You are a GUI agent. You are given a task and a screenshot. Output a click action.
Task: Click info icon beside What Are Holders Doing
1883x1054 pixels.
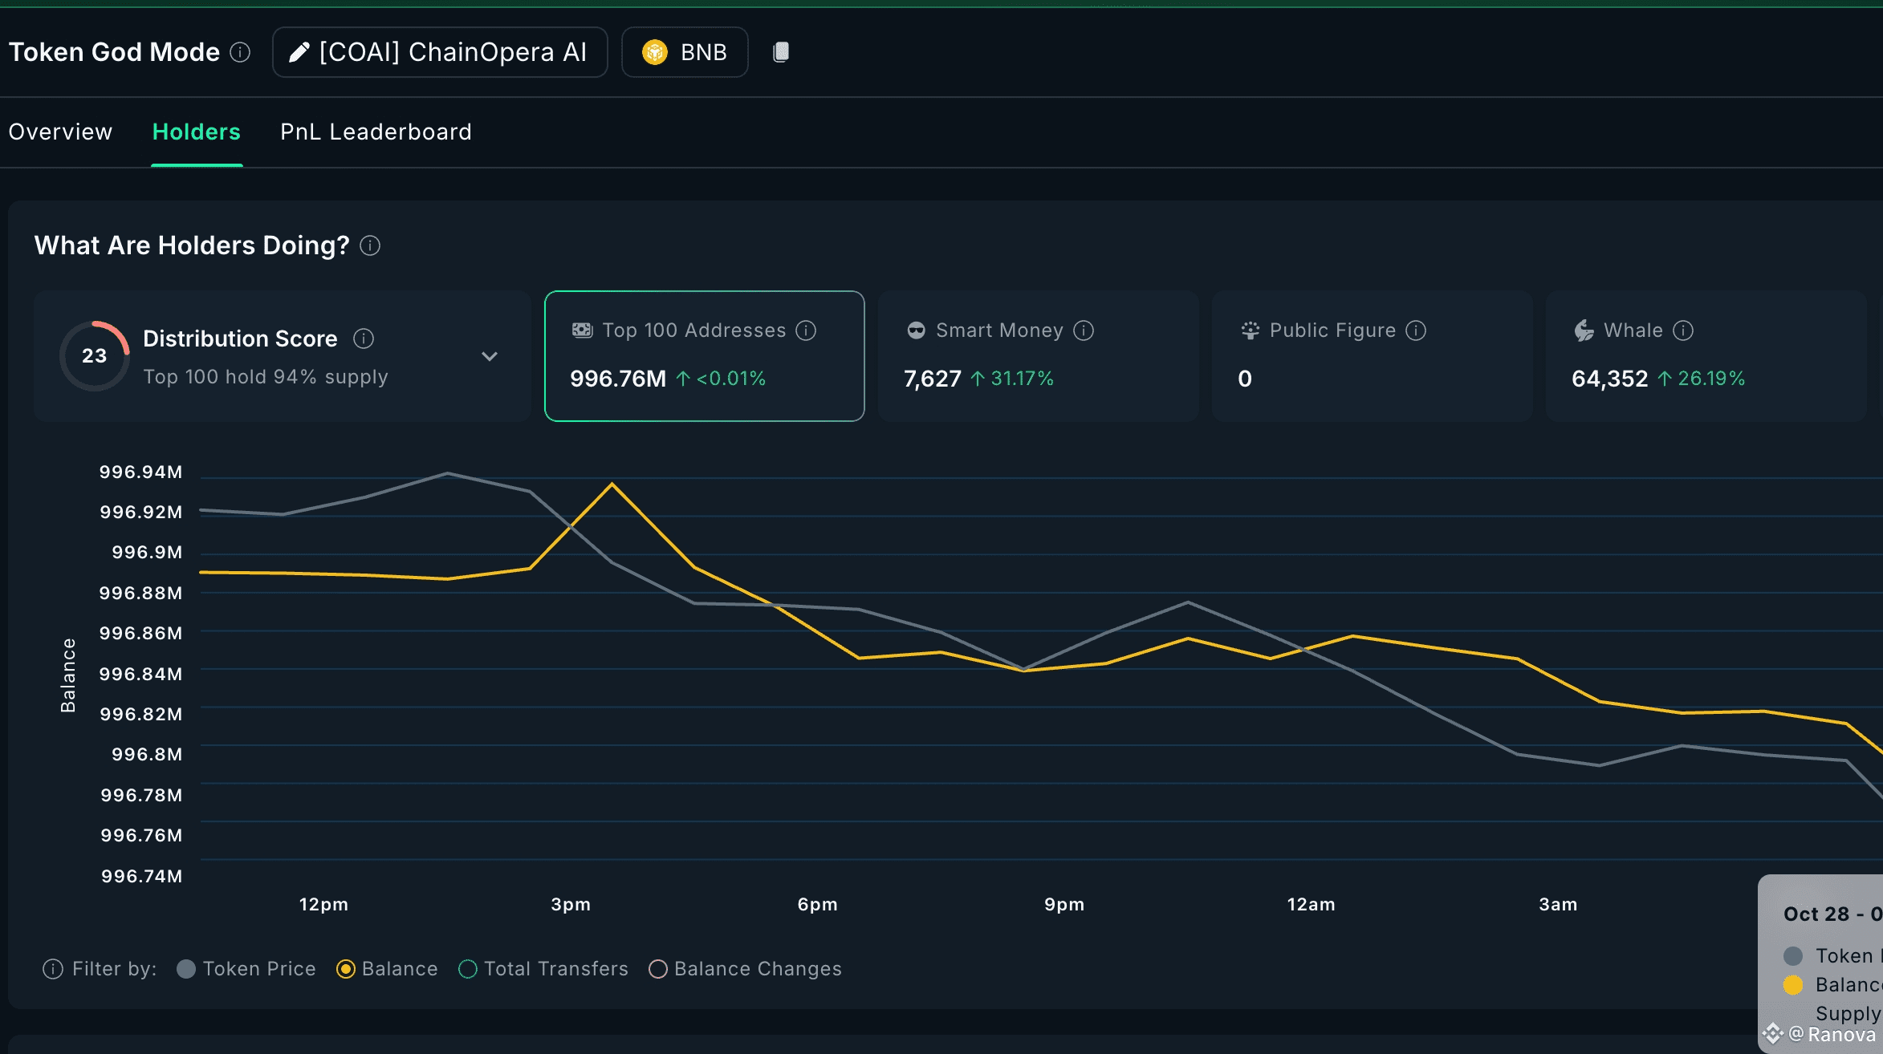coord(370,245)
